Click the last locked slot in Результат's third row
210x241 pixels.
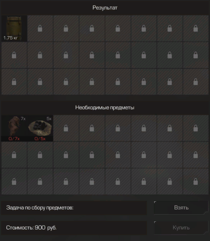coord(195,82)
